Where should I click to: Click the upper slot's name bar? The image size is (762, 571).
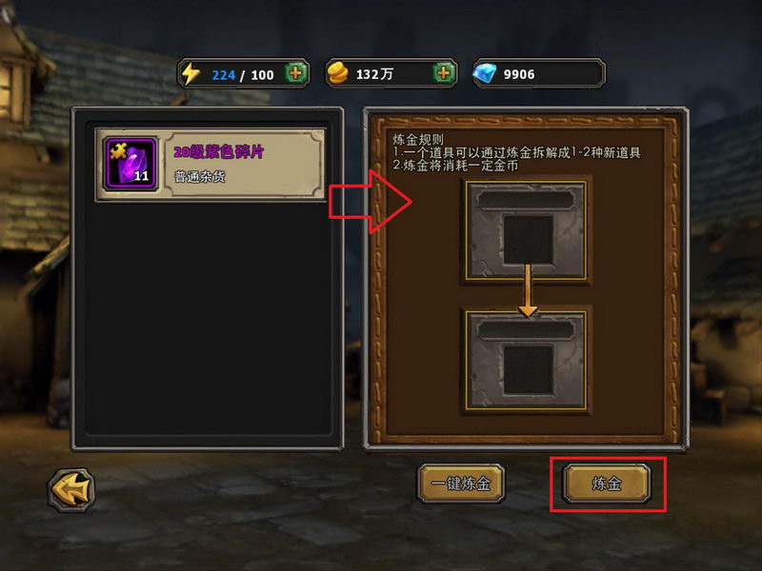tap(527, 200)
